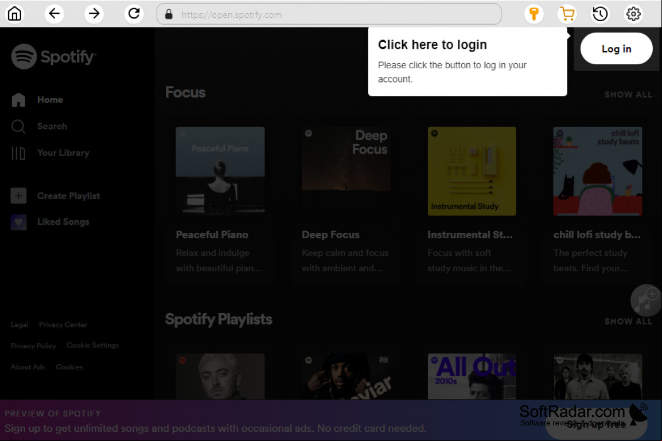The image size is (662, 441).
Task: Open the Legal link
Action: coord(20,325)
